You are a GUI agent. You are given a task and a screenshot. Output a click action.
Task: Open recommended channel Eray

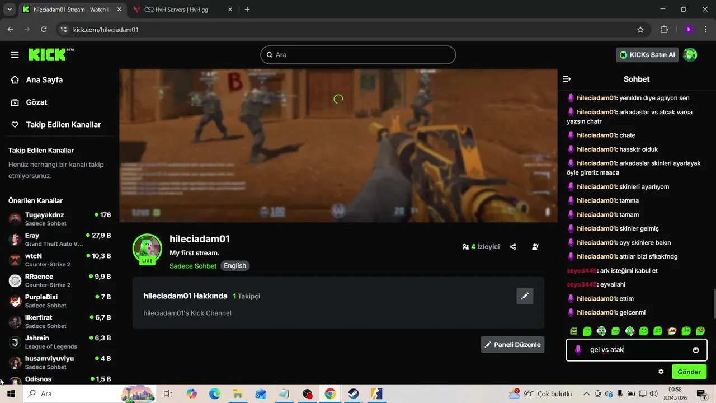tap(60, 240)
